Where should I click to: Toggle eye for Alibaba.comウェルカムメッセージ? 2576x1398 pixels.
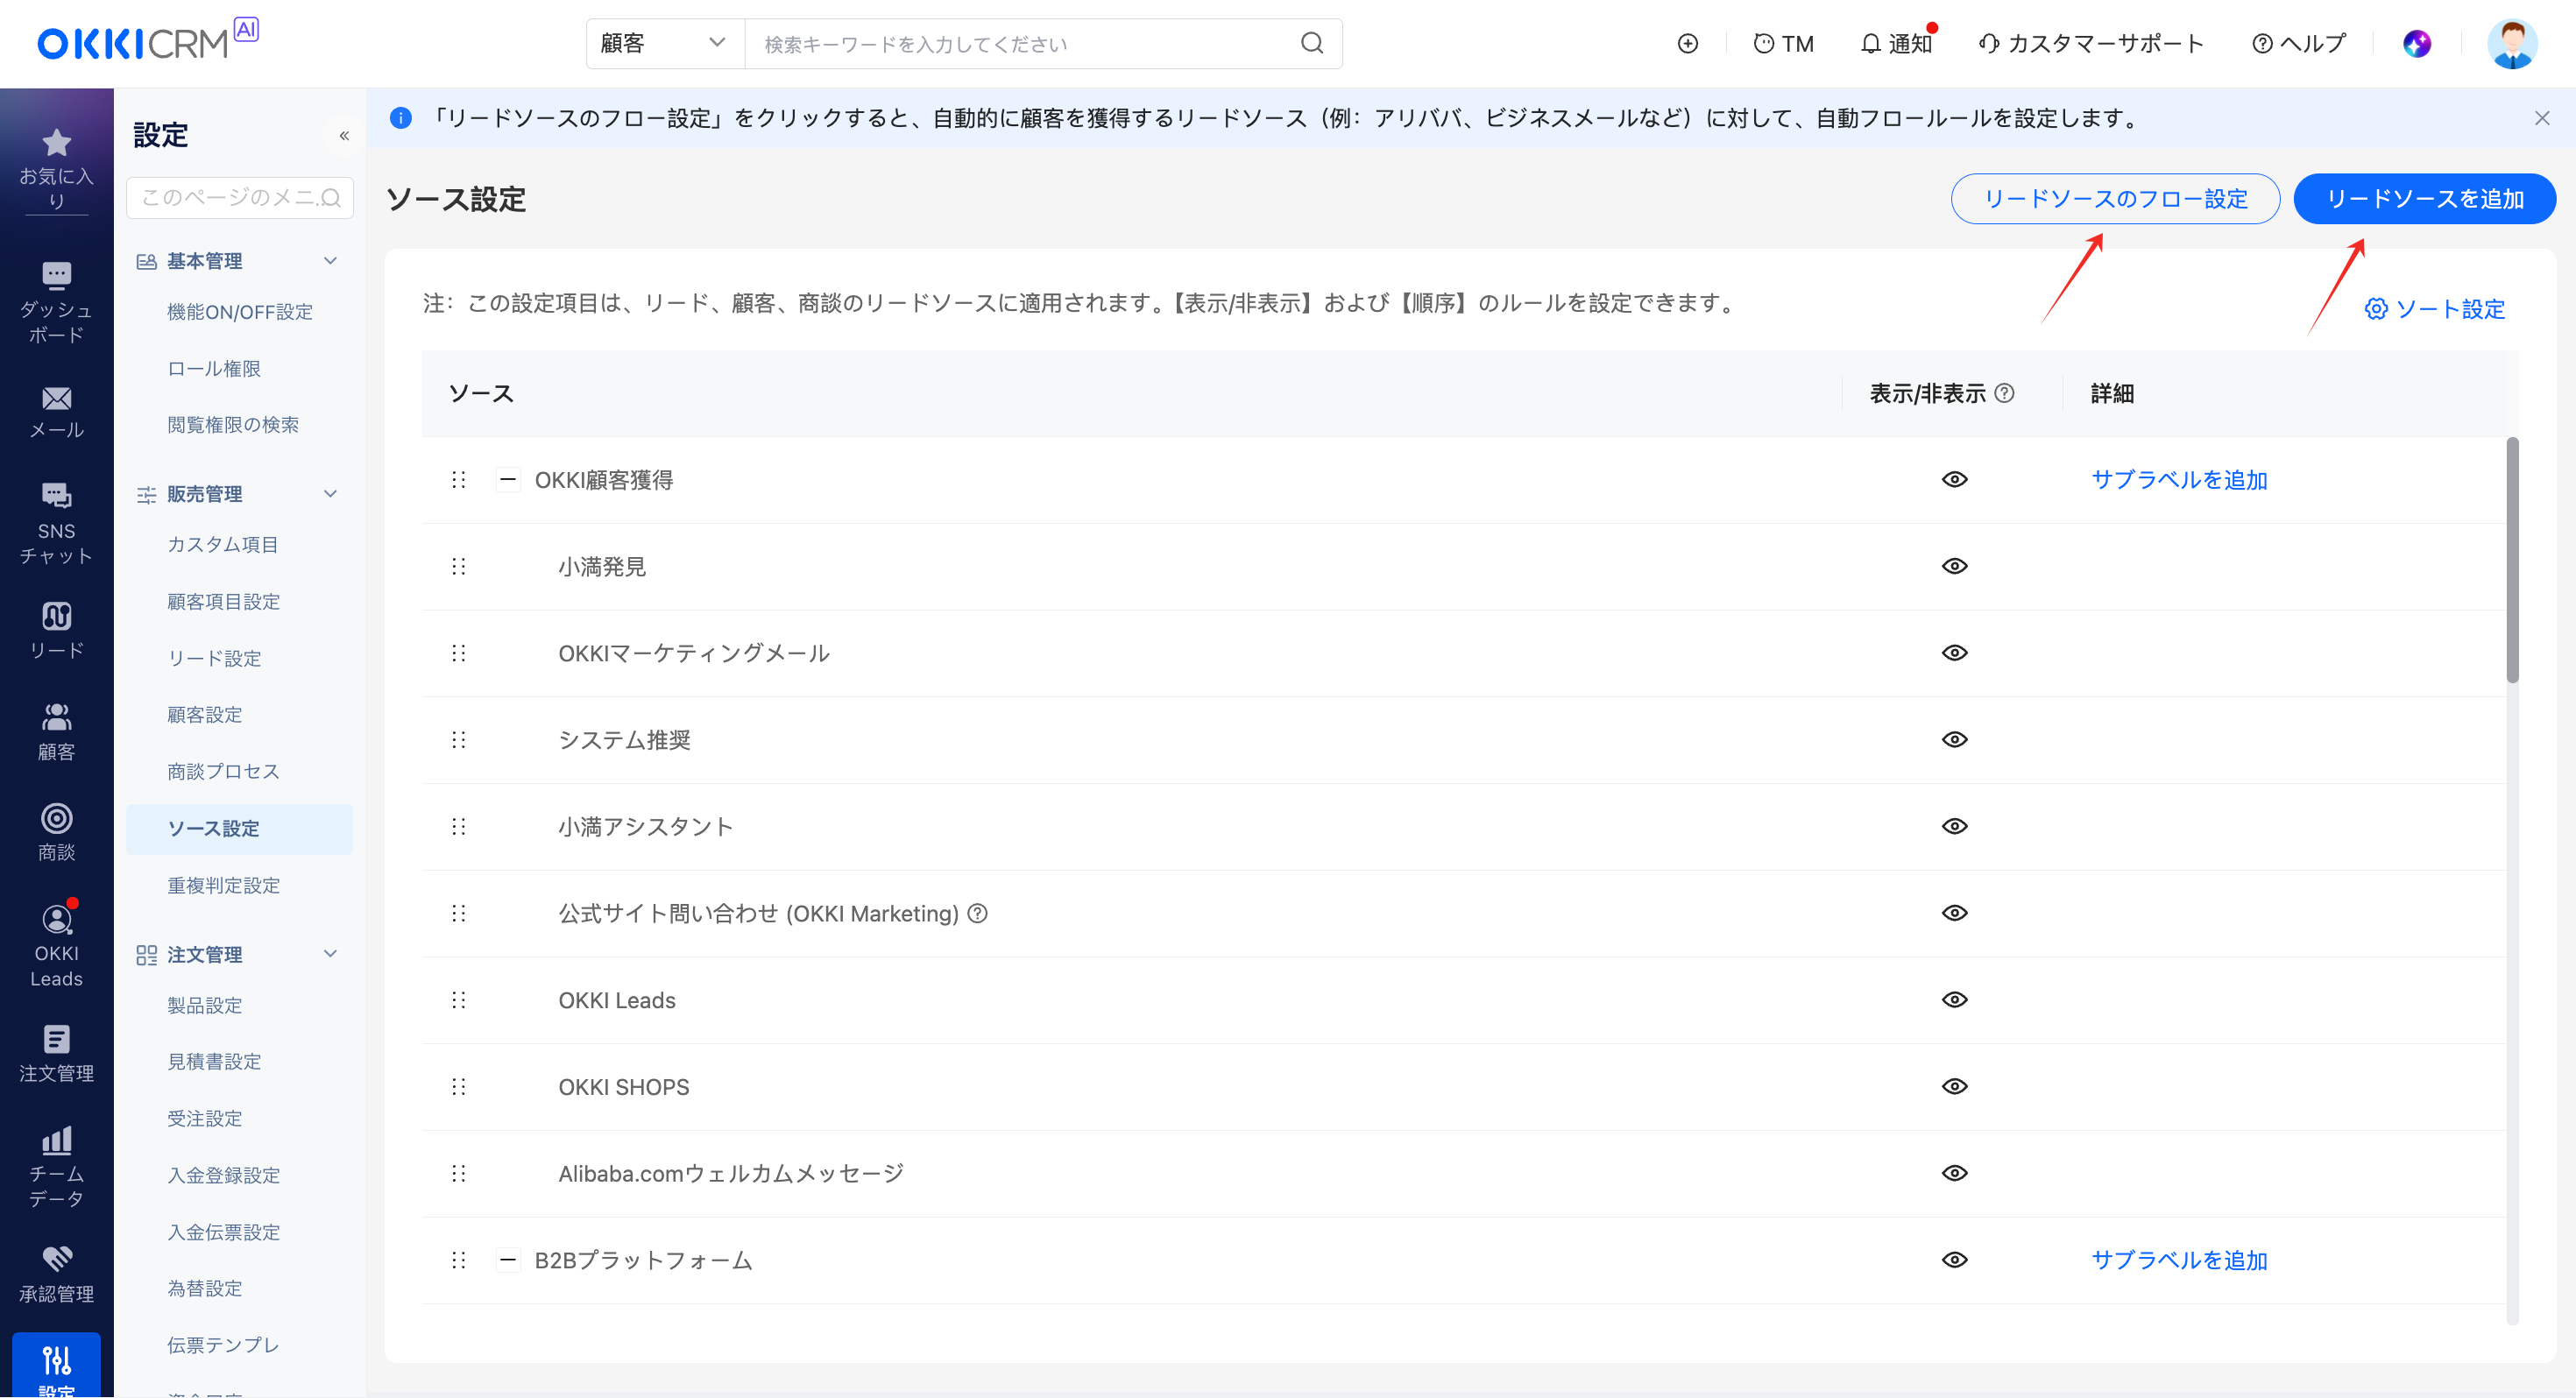(x=1954, y=1173)
